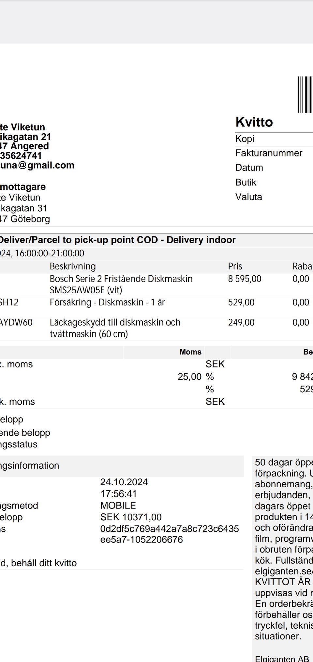Image resolution: width=313 pixels, height=662 pixels.
Task: Select the payment date 24.10.2024
Action: pyautogui.click(x=124, y=482)
